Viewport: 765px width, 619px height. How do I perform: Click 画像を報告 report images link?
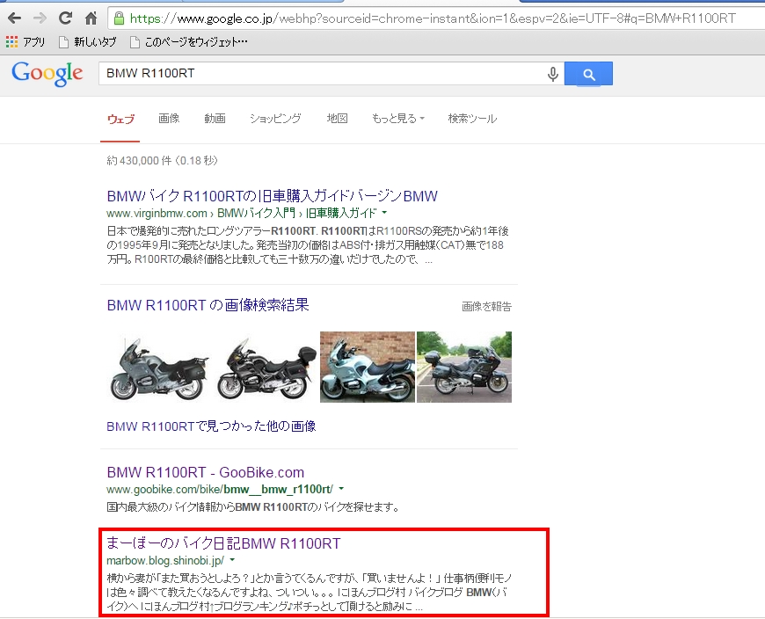pos(486,306)
